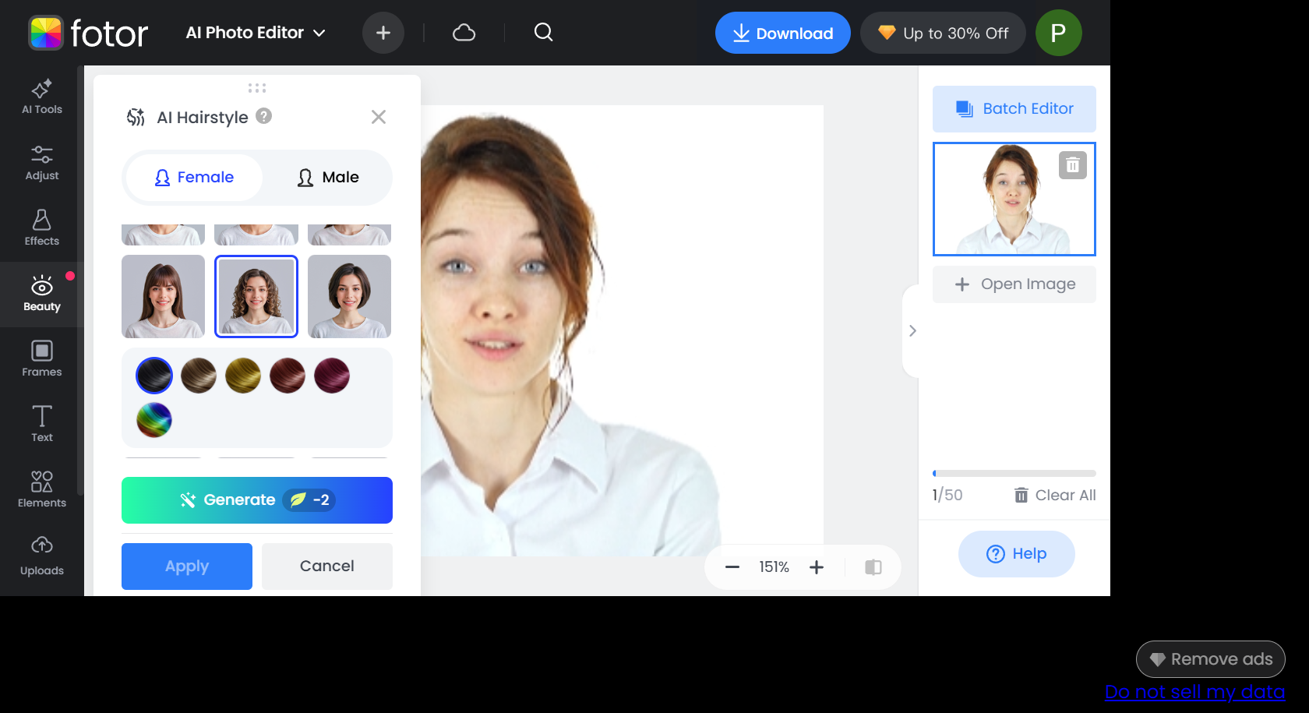Open the search magnifier
This screenshot has width=1309, height=713.
[x=544, y=33]
